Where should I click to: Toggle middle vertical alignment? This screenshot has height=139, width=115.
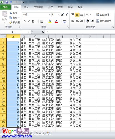(77, 15)
